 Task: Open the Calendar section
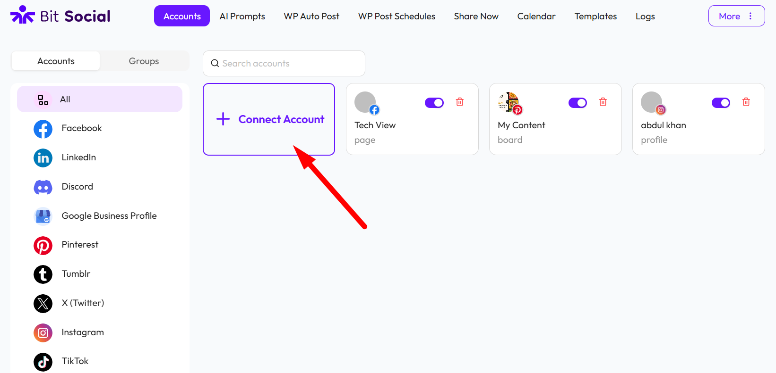(536, 16)
